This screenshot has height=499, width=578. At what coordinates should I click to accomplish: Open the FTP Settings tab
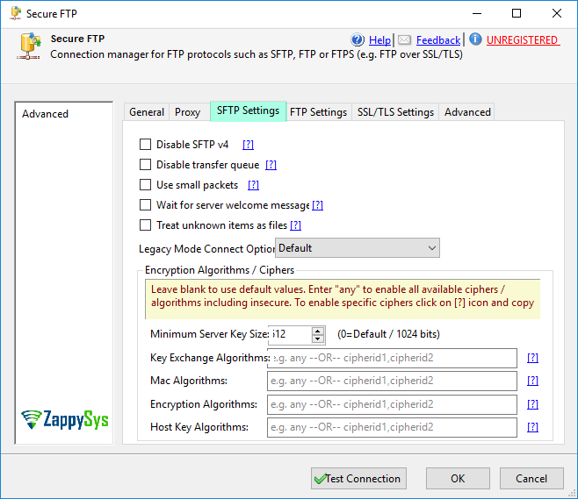319,112
